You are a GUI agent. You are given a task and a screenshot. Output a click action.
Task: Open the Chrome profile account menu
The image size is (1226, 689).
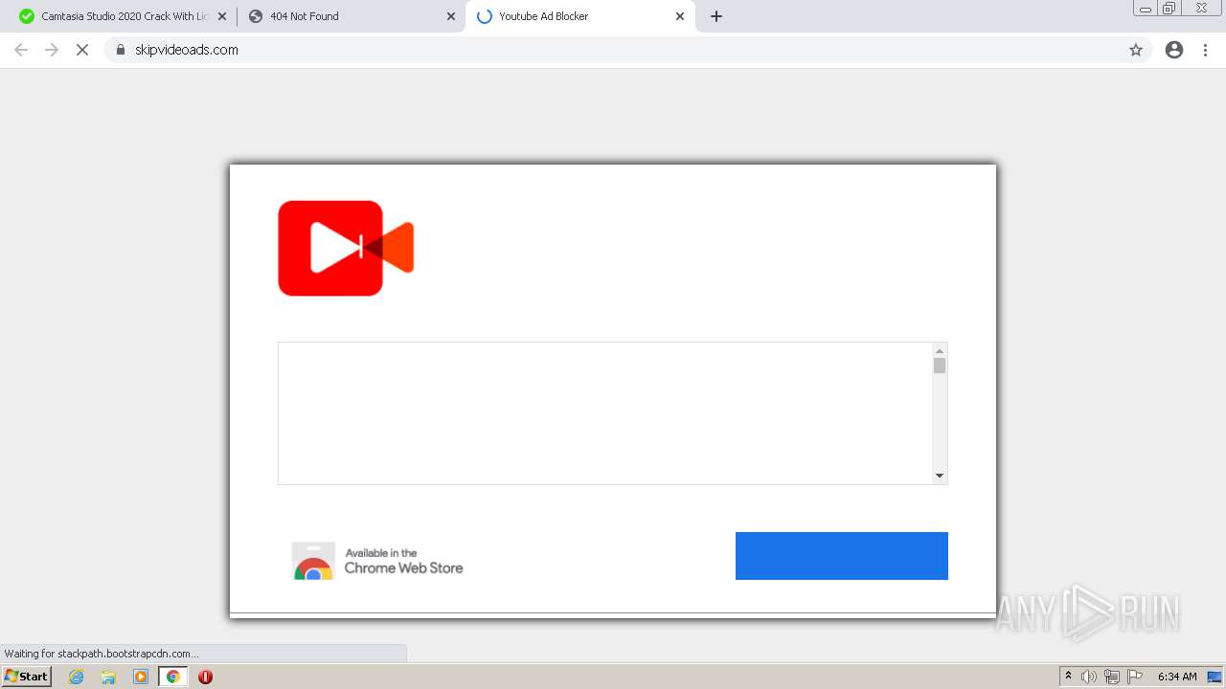(x=1174, y=50)
